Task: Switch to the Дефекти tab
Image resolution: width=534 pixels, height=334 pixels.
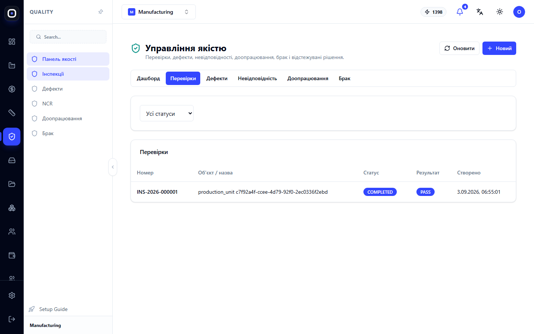Action: tap(217, 78)
